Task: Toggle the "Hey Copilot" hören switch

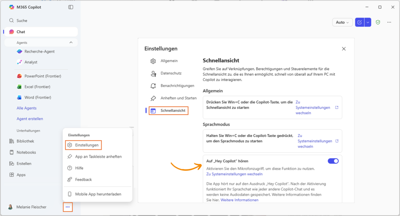Action: 333,161
